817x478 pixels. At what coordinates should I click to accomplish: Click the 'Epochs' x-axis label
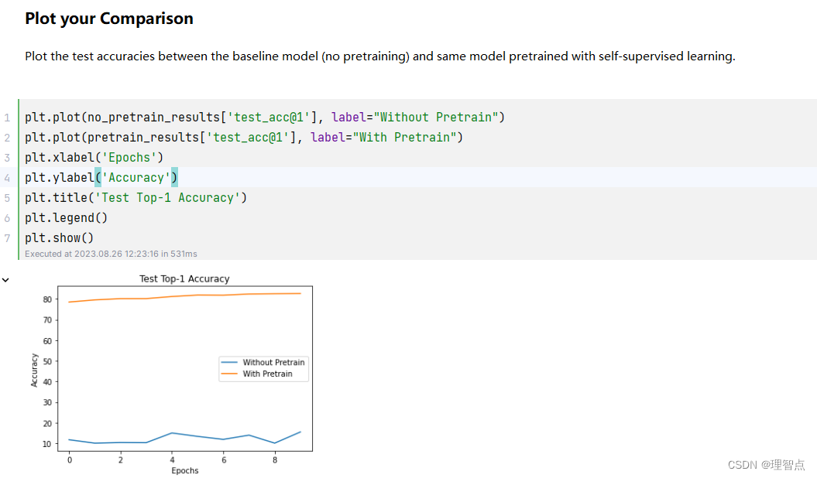(x=185, y=470)
